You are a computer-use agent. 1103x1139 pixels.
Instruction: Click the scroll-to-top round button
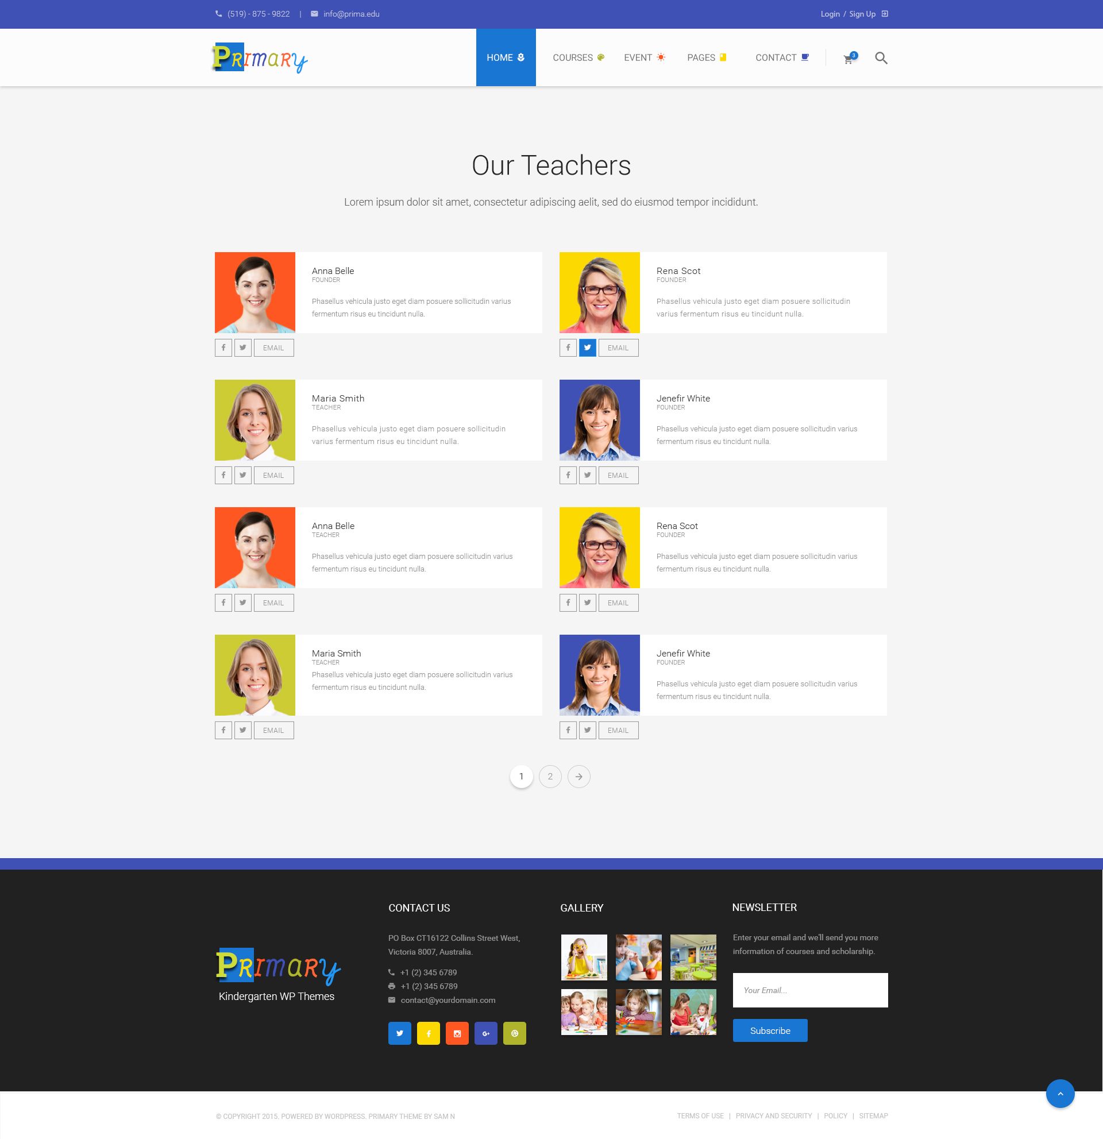[1060, 1094]
